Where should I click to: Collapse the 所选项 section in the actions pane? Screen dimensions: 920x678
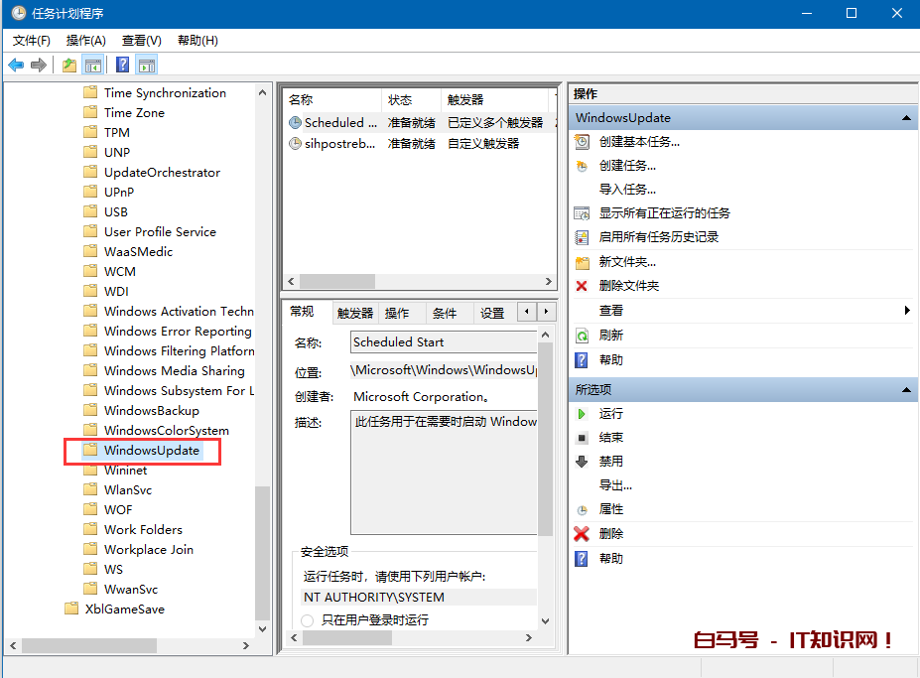tap(905, 390)
